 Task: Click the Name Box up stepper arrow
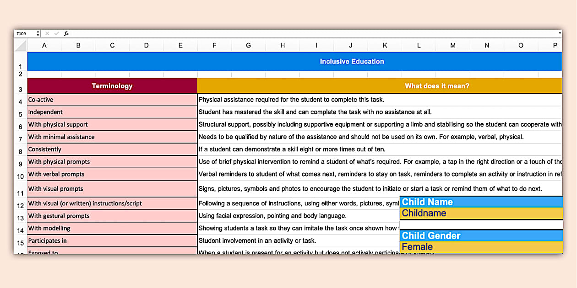pos(37,32)
